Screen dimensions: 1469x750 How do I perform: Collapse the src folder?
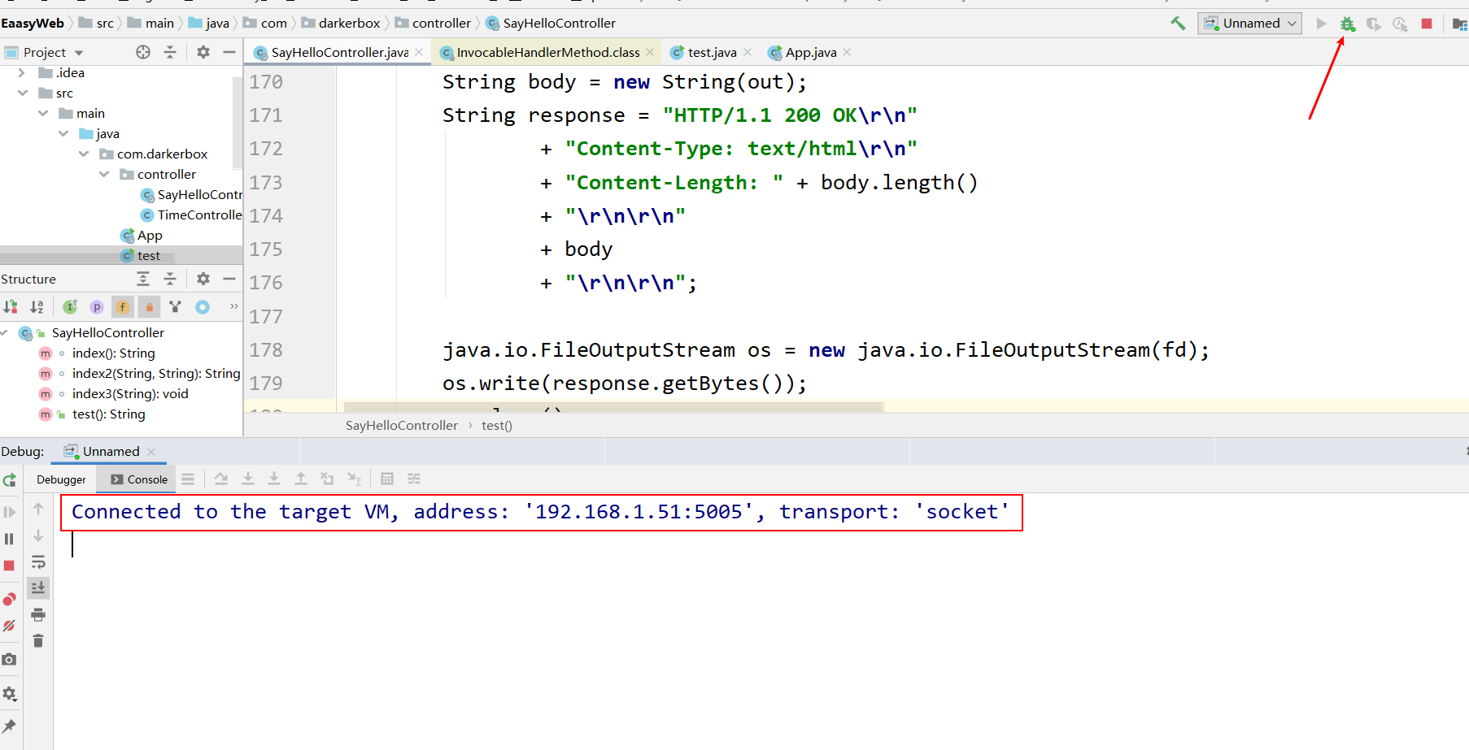[x=22, y=93]
